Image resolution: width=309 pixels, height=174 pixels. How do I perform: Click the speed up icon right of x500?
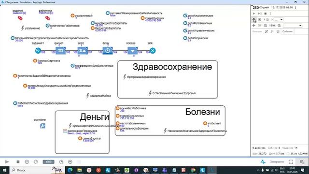click(x=61, y=162)
